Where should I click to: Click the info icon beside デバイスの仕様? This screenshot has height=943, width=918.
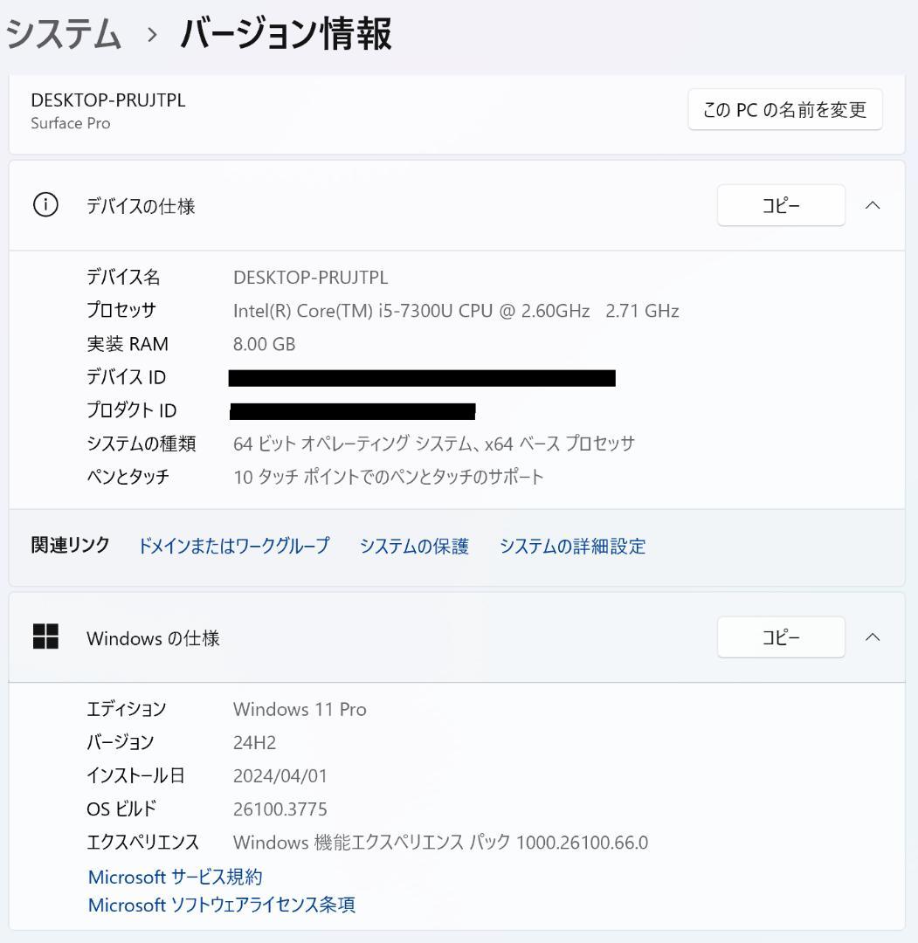(45, 205)
